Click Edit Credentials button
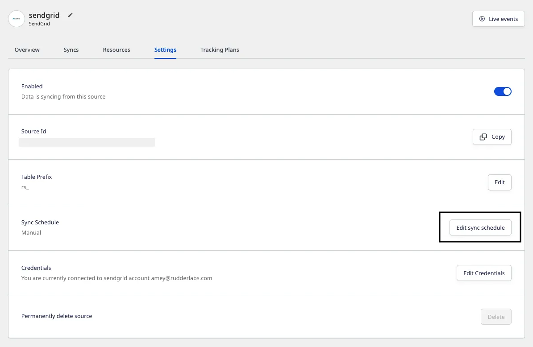This screenshot has width=533, height=347. point(484,273)
